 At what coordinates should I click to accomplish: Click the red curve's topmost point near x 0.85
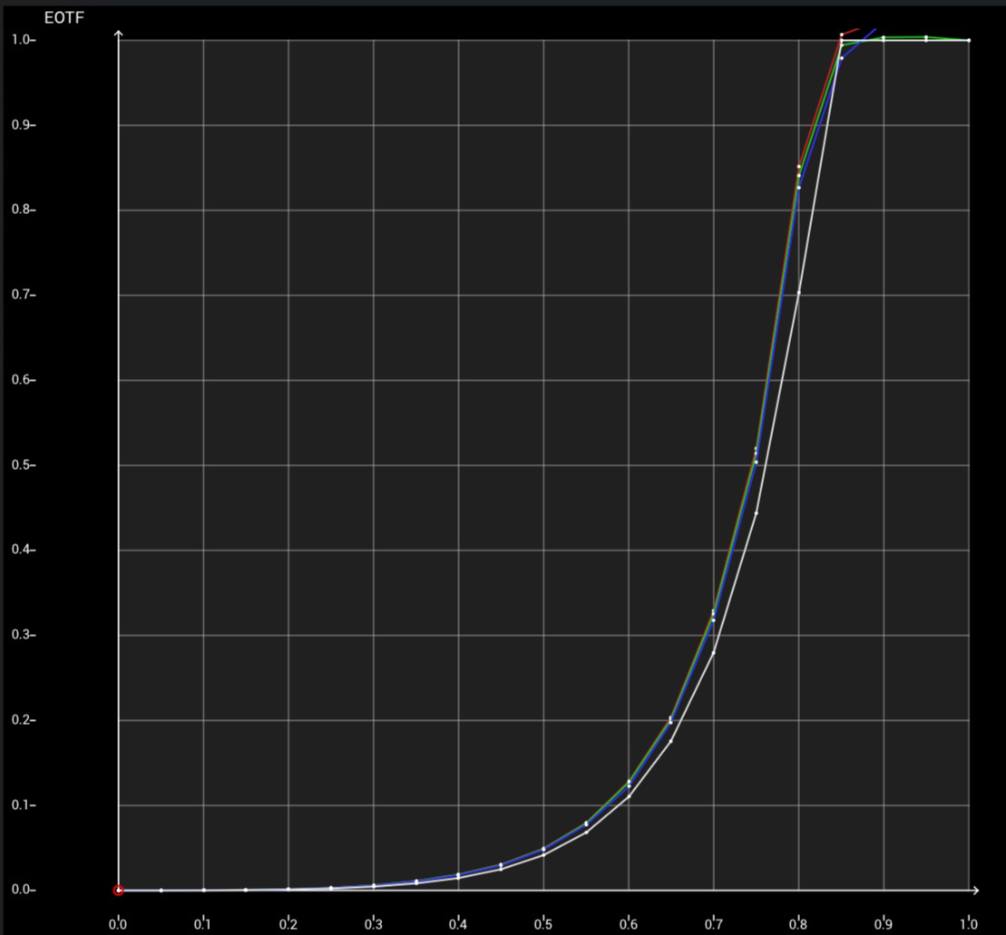[x=841, y=34]
